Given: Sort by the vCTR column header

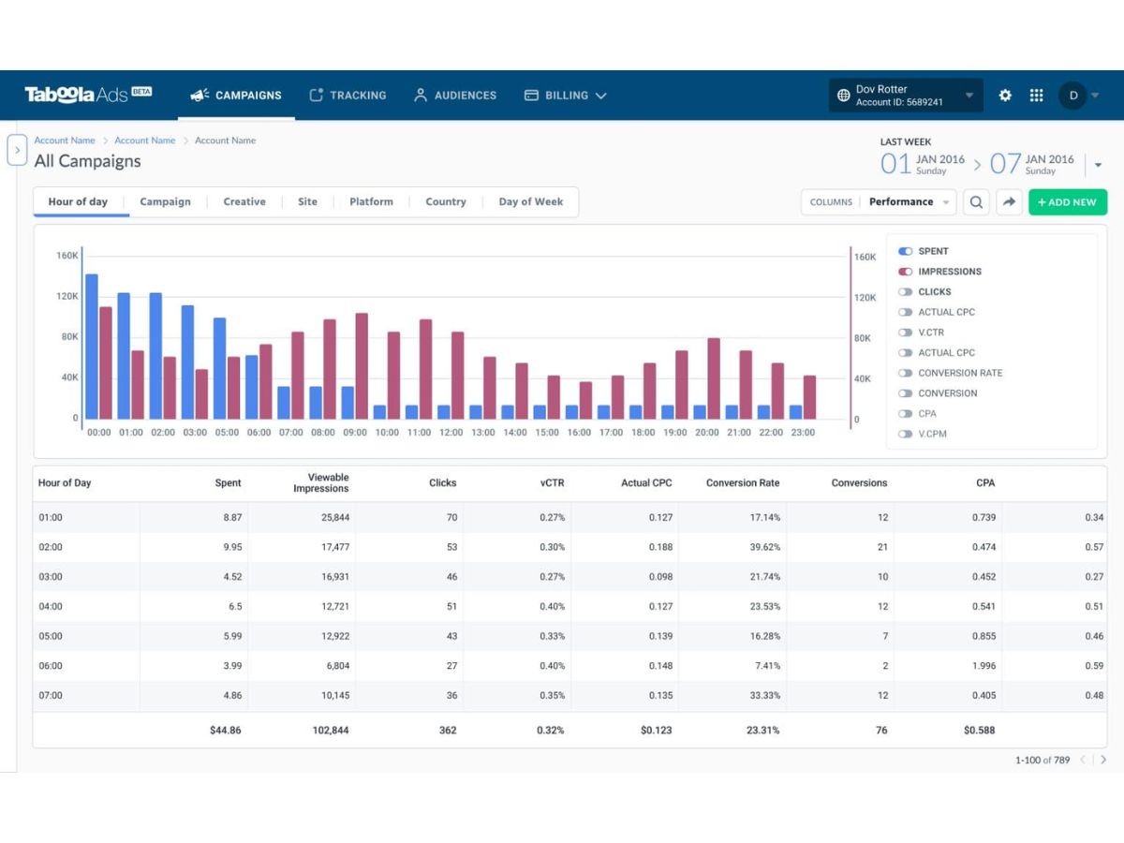Looking at the screenshot, I should click(553, 483).
